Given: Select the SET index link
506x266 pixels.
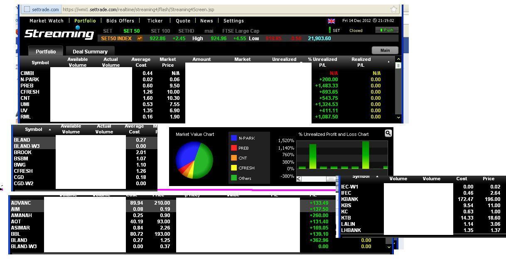Looking at the screenshot, I should 108,31.
